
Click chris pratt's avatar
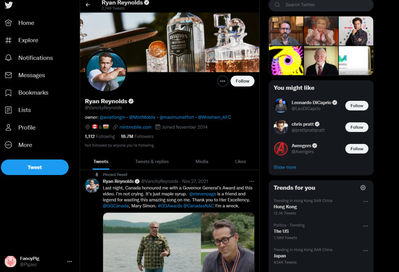tap(281, 127)
